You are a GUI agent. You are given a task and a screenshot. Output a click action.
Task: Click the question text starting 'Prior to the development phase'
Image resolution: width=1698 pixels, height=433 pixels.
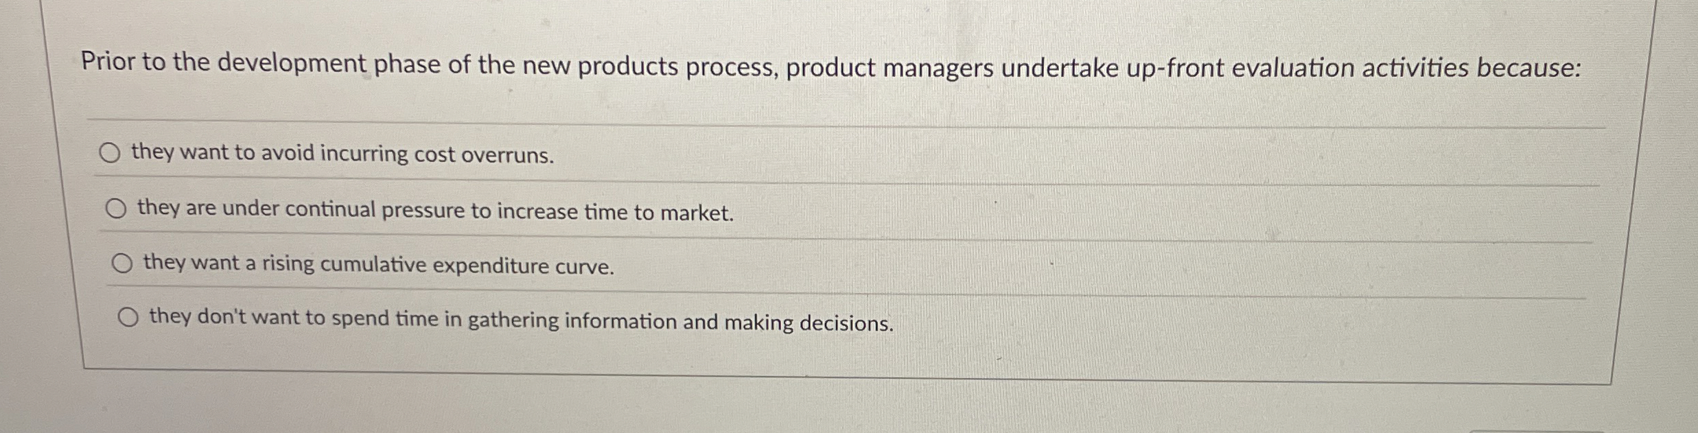click(x=831, y=67)
